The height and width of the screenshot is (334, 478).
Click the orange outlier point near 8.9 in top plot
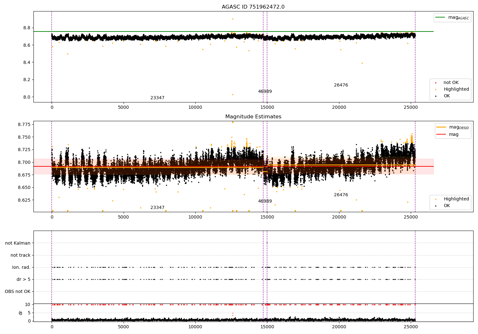[233, 19]
